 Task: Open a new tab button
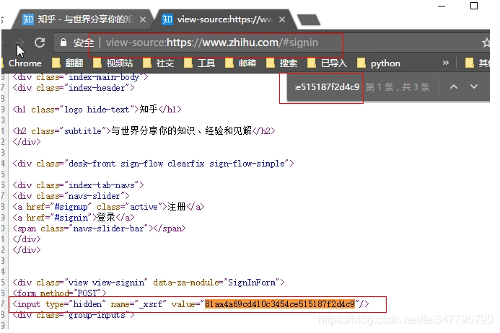pos(308,19)
